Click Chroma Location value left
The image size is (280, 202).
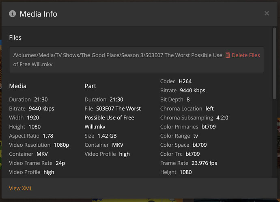click(x=210, y=109)
